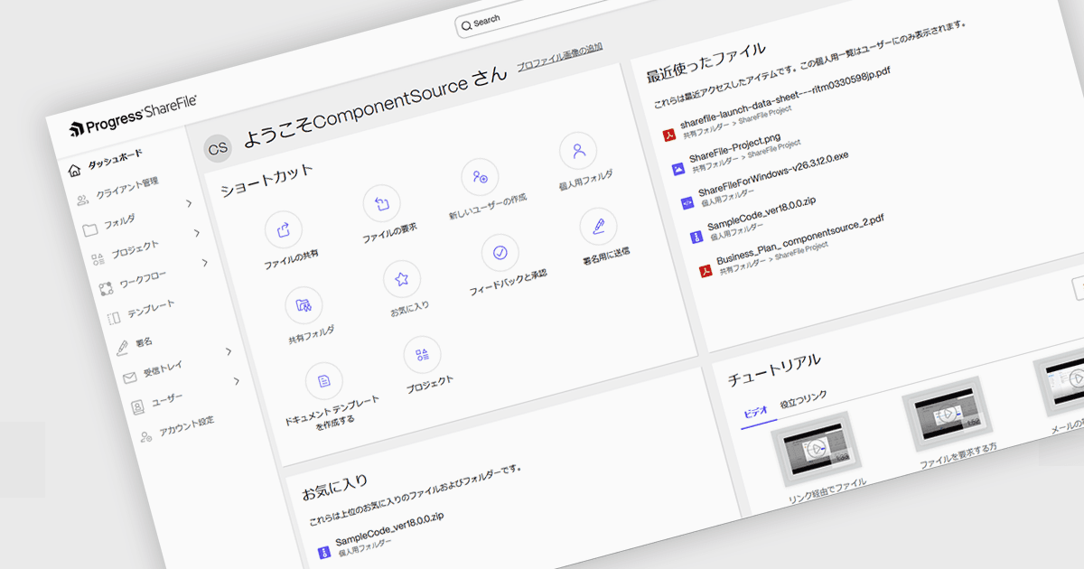Screen dimensions: 1084x569
Task: Click the 署名用に送信 shortcut icon
Action: pos(598,226)
